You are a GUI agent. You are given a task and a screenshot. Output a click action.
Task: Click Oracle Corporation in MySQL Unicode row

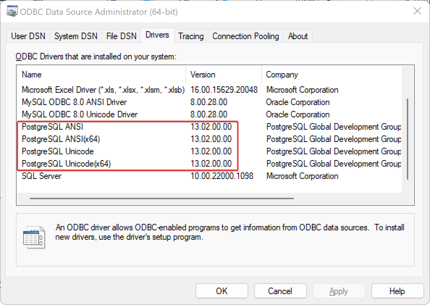[x=298, y=114]
